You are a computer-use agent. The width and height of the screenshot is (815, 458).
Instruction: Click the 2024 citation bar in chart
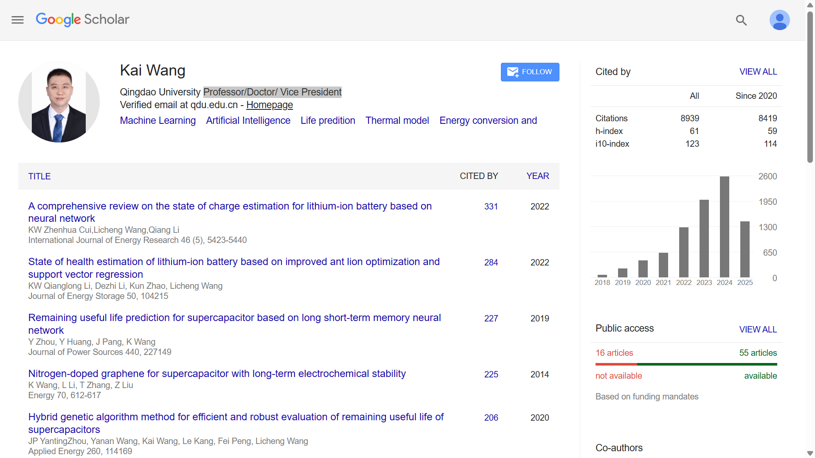724,227
